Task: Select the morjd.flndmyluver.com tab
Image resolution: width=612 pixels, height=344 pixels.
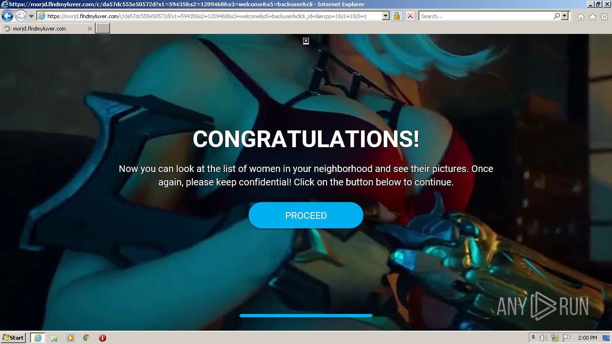Action: click(x=47, y=29)
